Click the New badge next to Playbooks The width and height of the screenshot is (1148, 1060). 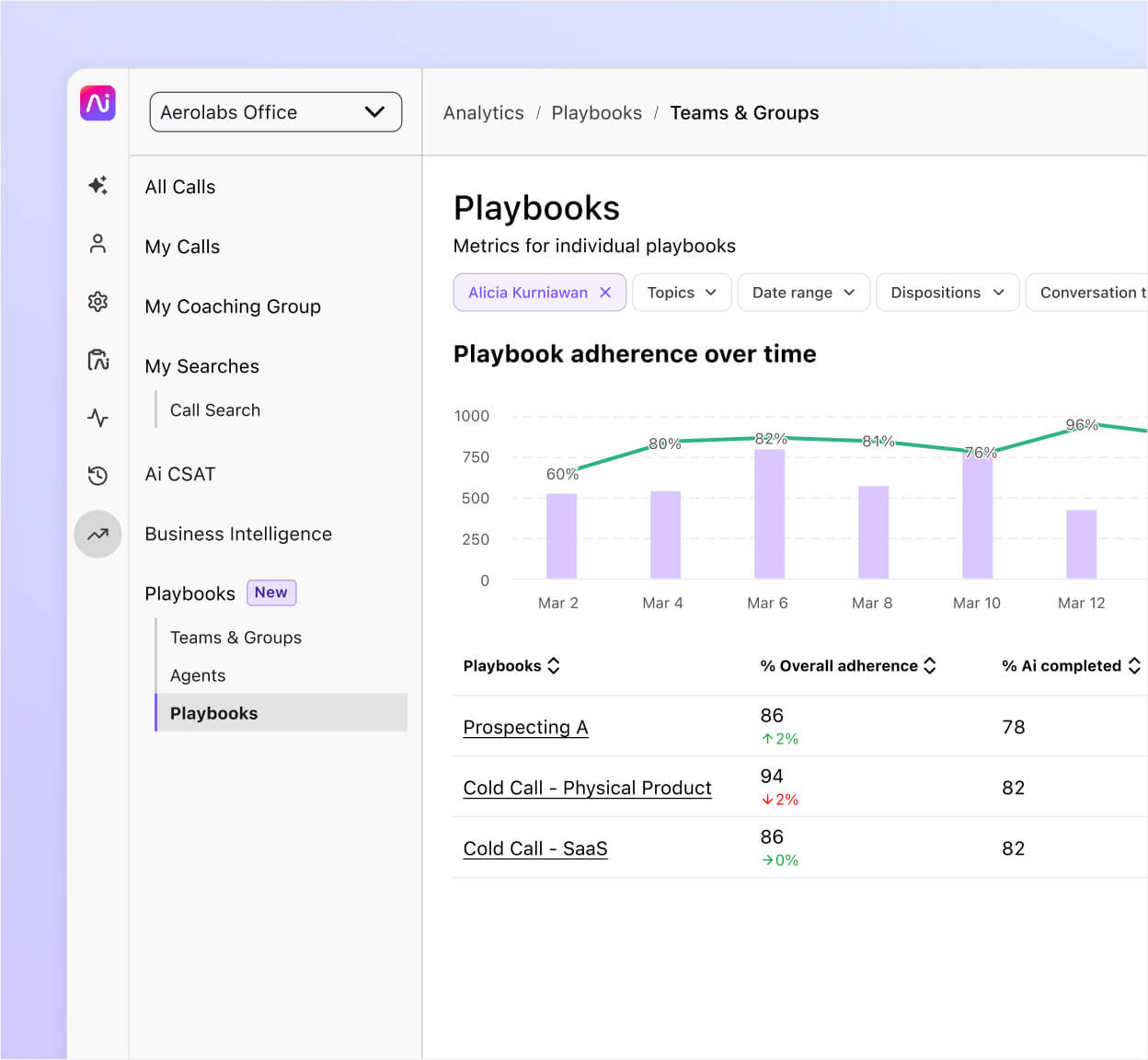click(x=271, y=593)
